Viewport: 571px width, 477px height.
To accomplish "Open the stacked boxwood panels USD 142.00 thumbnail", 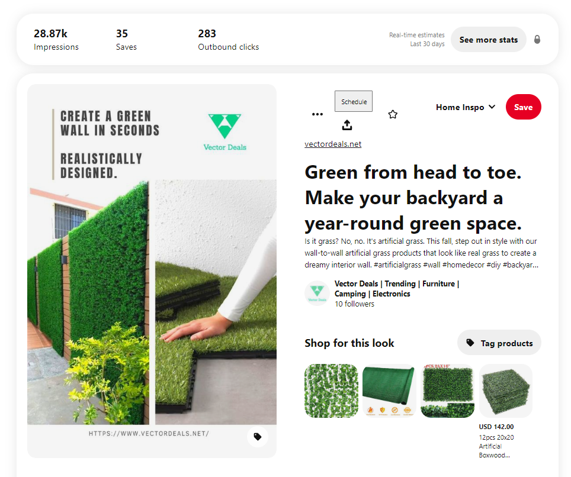I will 505,391.
